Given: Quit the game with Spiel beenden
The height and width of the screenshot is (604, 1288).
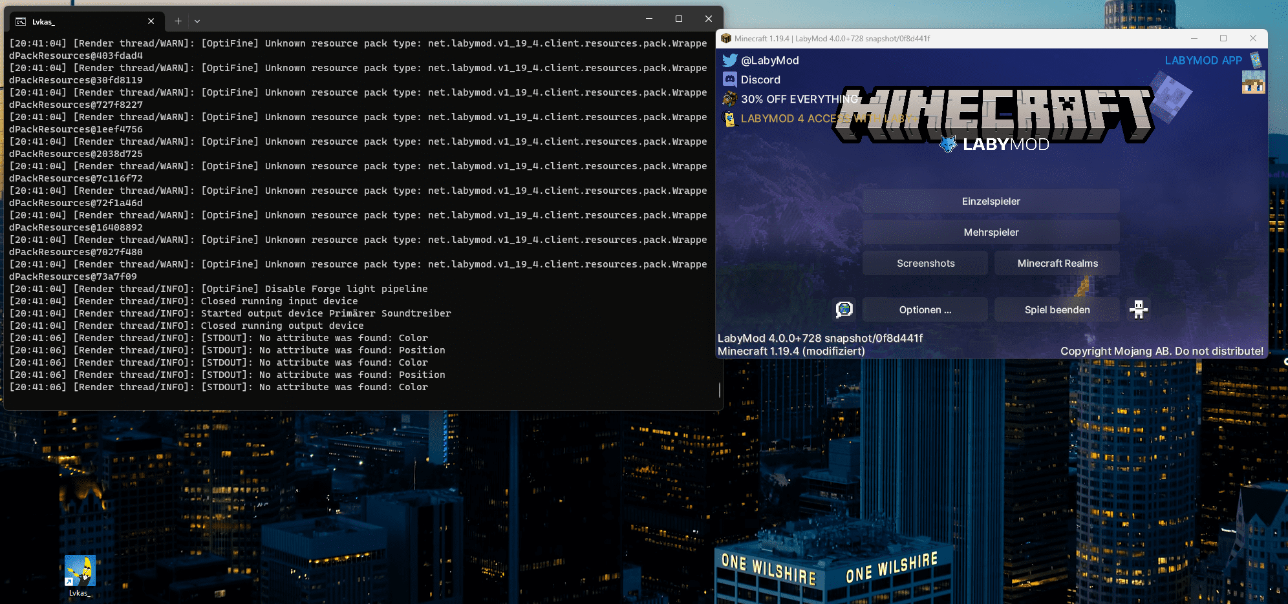Looking at the screenshot, I should [x=1057, y=309].
